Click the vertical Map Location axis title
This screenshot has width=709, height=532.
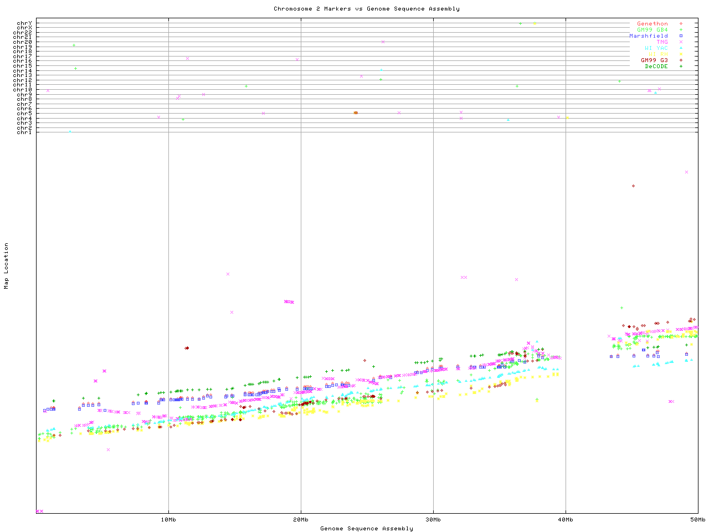click(7, 266)
